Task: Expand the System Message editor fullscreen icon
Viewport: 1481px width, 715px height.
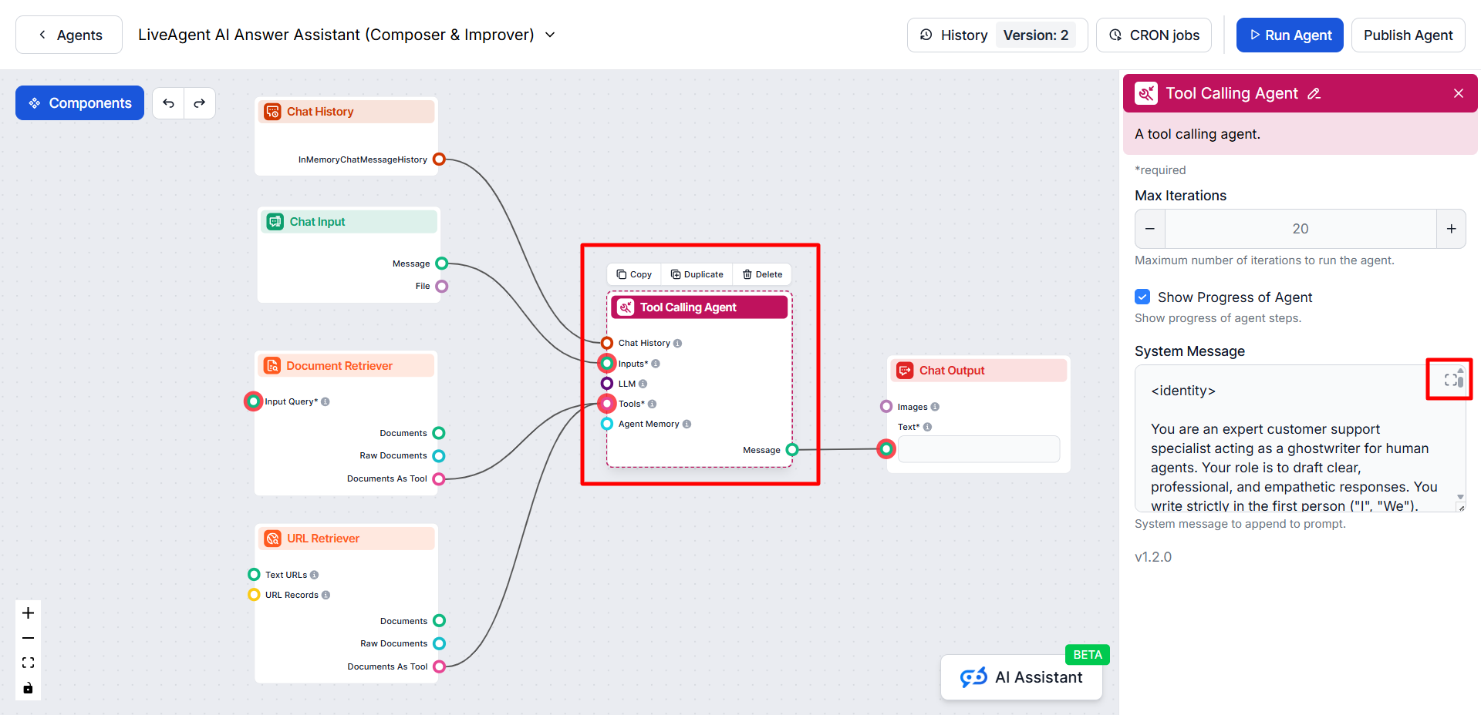Action: (x=1451, y=380)
